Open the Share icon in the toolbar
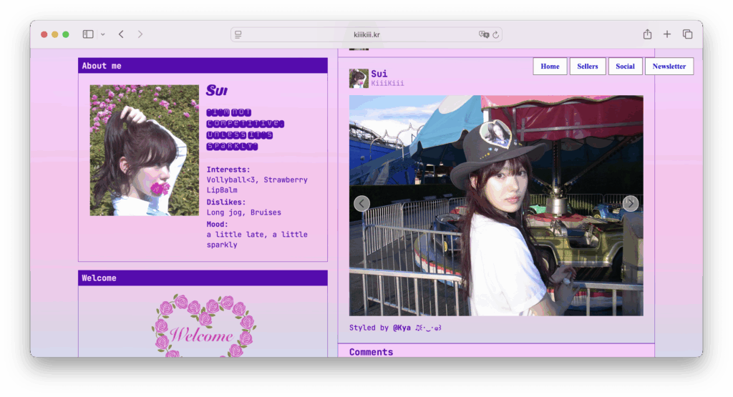 tap(647, 34)
